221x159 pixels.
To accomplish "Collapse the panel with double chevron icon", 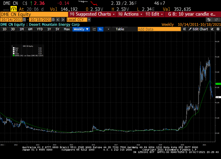I will pos(184,29).
